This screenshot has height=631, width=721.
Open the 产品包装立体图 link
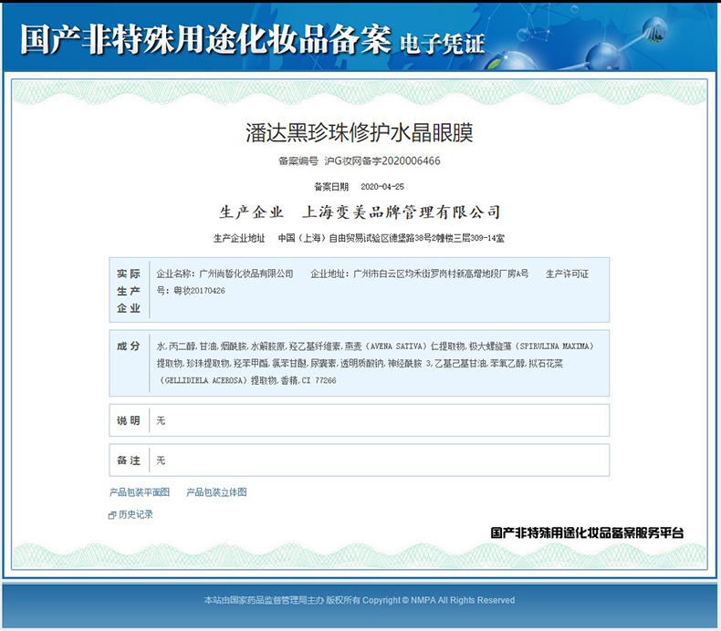pyautogui.click(x=216, y=492)
